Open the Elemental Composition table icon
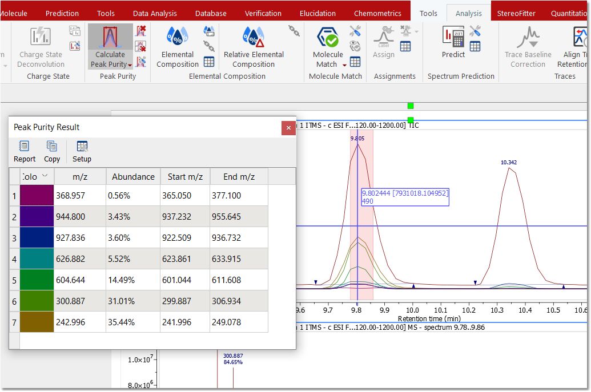Image resolution: width=591 pixels, height=392 pixels. click(x=209, y=62)
